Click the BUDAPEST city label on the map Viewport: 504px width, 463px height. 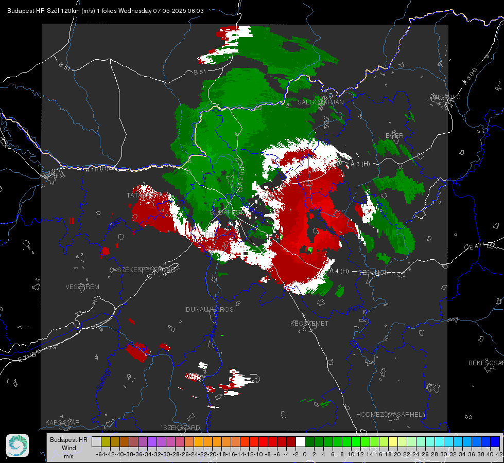click(x=227, y=212)
